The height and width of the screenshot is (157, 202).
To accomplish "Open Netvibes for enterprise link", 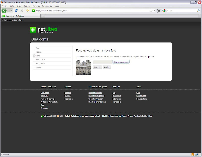I will click(x=97, y=102).
